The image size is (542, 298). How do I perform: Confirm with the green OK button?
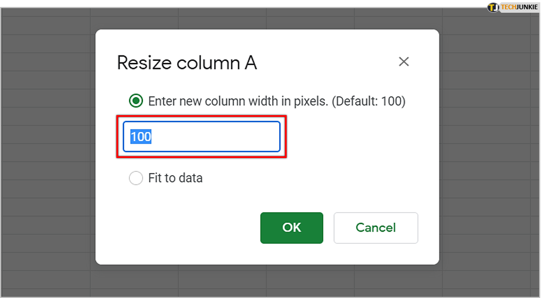click(x=292, y=227)
